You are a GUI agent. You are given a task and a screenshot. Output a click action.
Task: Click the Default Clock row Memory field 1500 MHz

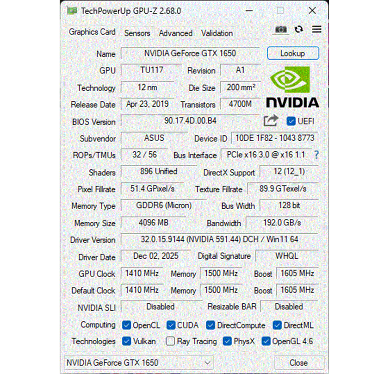click(x=221, y=290)
